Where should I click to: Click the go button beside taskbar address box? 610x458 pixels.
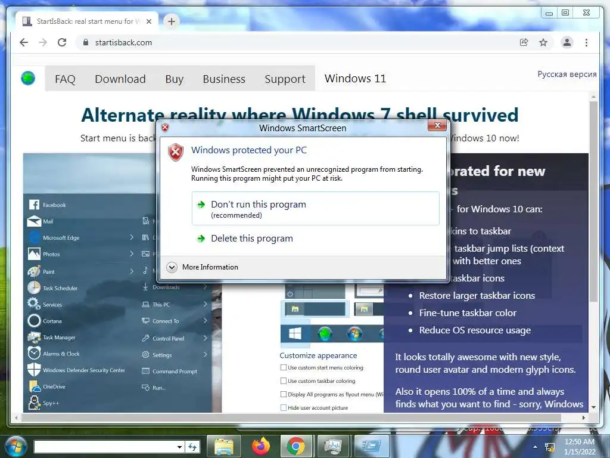coord(192,447)
